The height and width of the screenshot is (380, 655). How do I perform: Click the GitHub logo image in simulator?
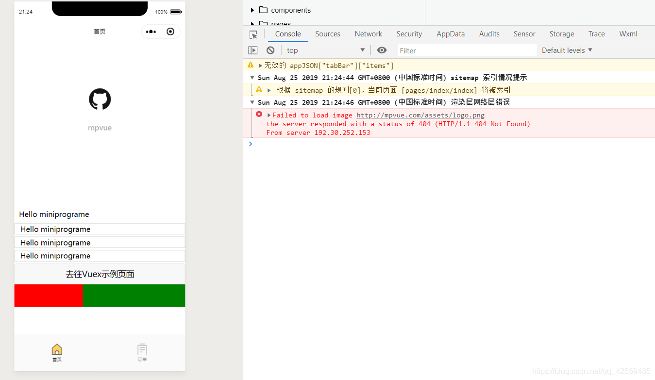100,99
